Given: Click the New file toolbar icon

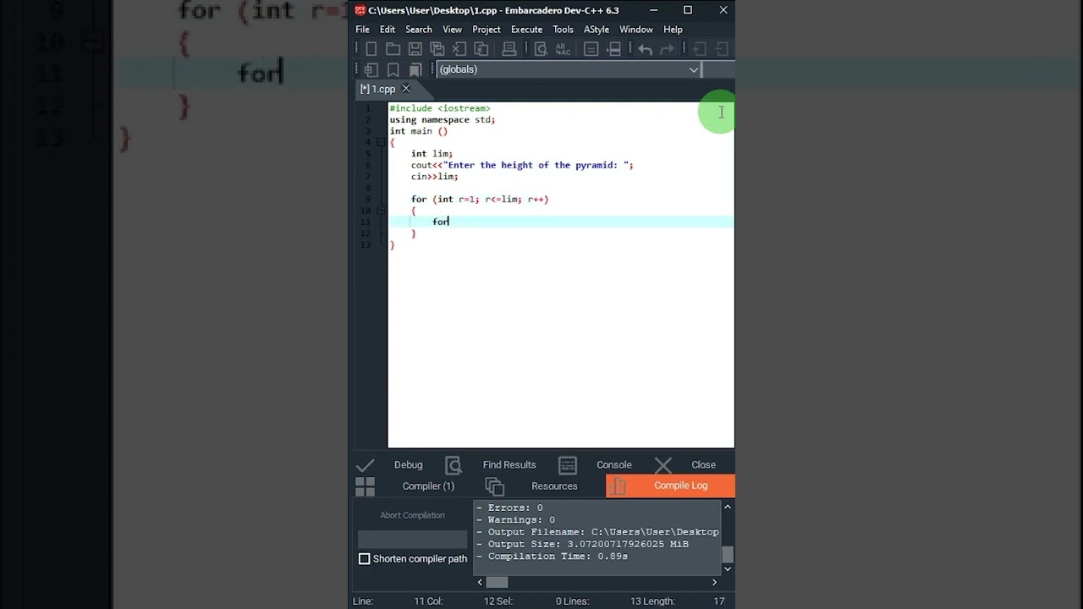Looking at the screenshot, I should click(x=371, y=49).
